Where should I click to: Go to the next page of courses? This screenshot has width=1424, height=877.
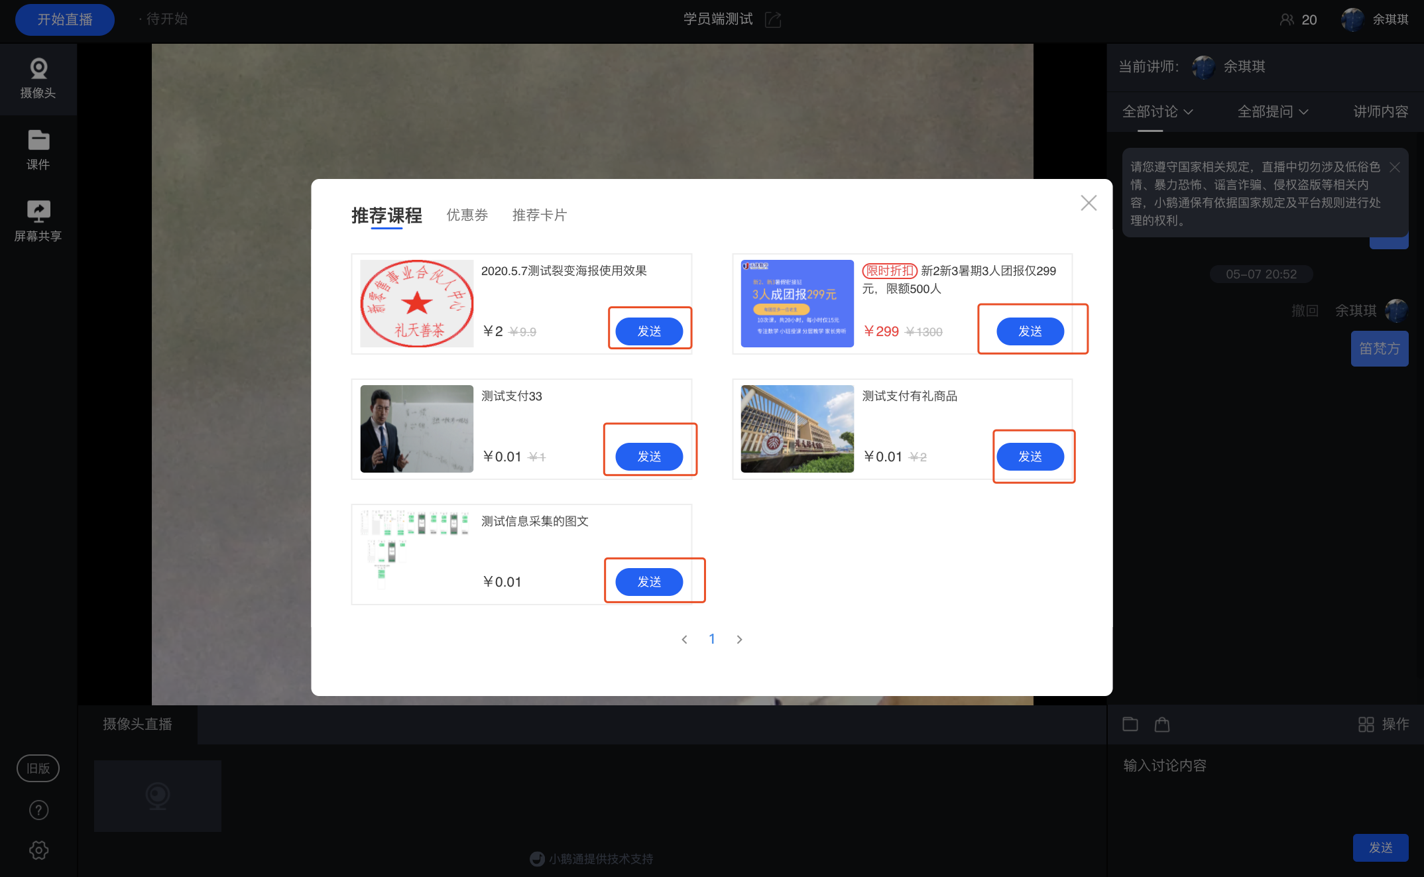point(739,639)
